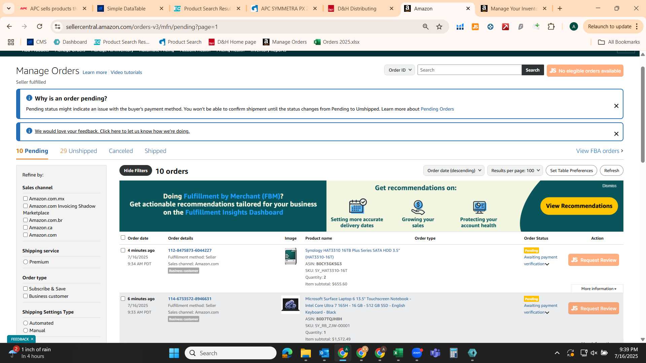Viewport: 646px width, 363px height.
Task: Open the Order ID search type dropdown
Action: (x=400, y=70)
